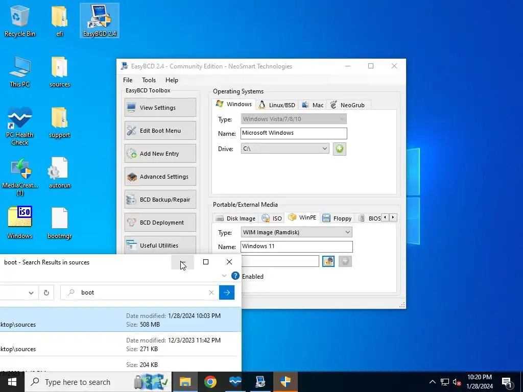Click the BCD Backup/Repair button
Viewport: 523px width, 392px height.
click(x=160, y=200)
